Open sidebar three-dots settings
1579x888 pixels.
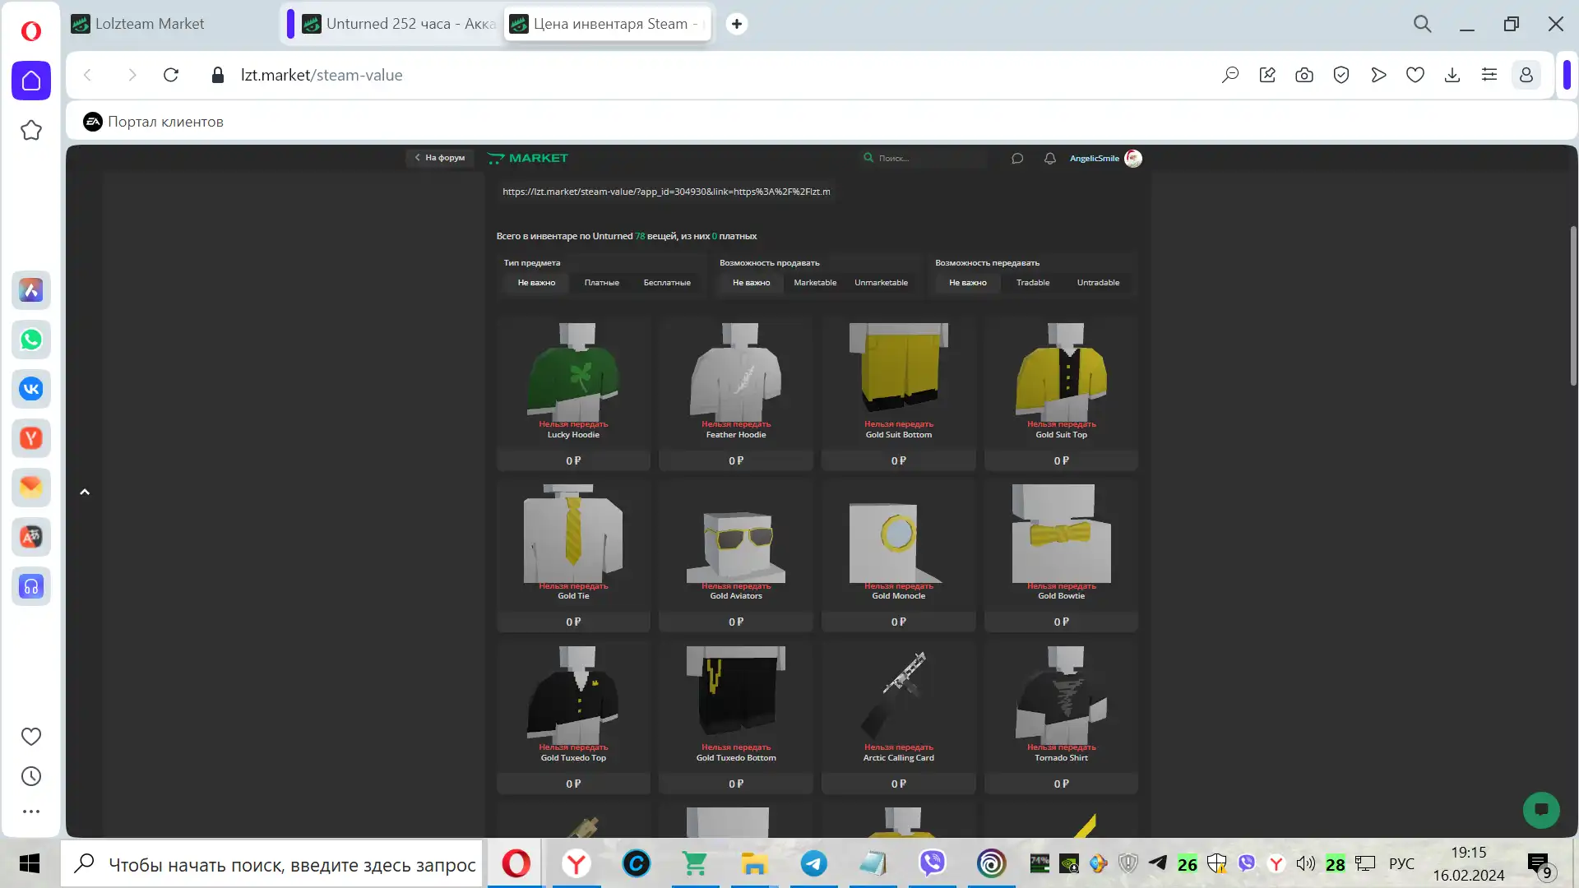tap(31, 812)
